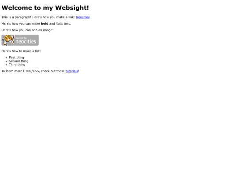Click the bullet before 'First thing'
238x178 pixels.
tap(6, 58)
